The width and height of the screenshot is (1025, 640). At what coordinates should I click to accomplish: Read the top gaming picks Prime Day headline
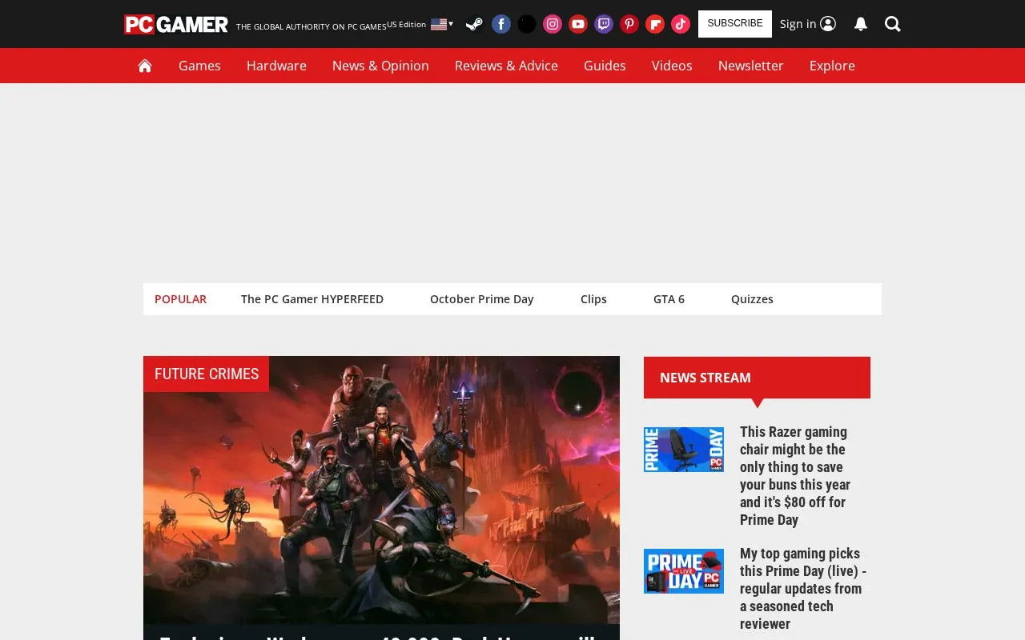(x=803, y=589)
